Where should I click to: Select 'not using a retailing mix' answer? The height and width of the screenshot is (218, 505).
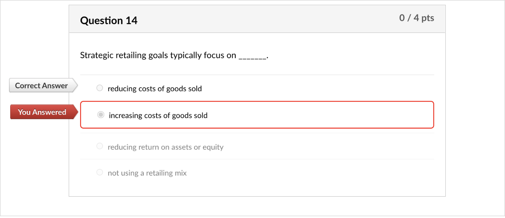coord(100,172)
